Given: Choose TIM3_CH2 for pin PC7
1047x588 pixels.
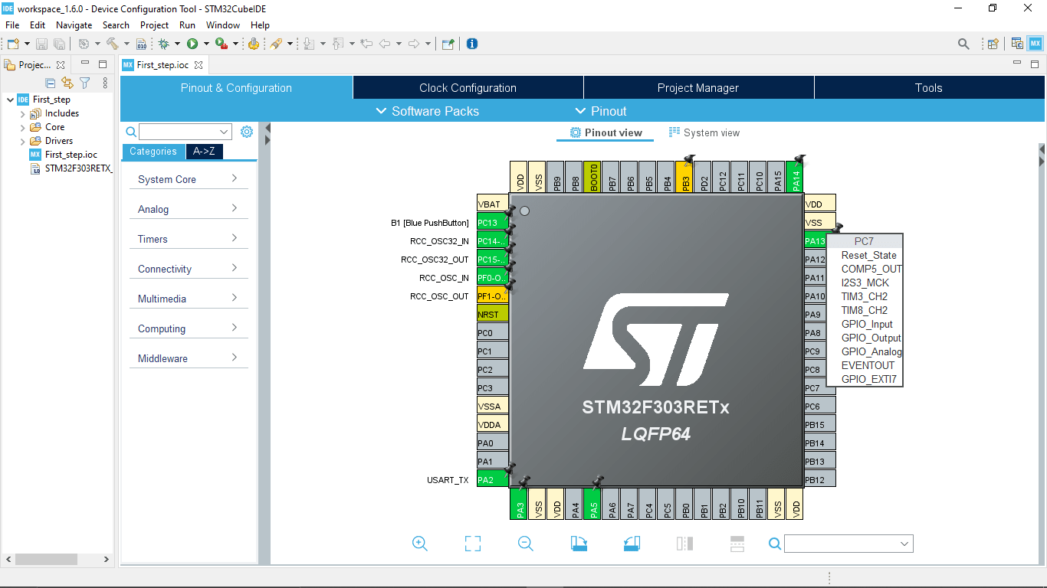Looking at the screenshot, I should [865, 296].
